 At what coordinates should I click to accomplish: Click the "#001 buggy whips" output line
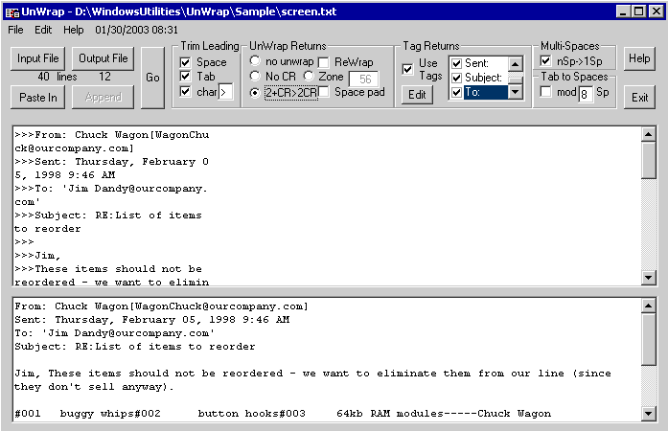pyautogui.click(x=283, y=414)
